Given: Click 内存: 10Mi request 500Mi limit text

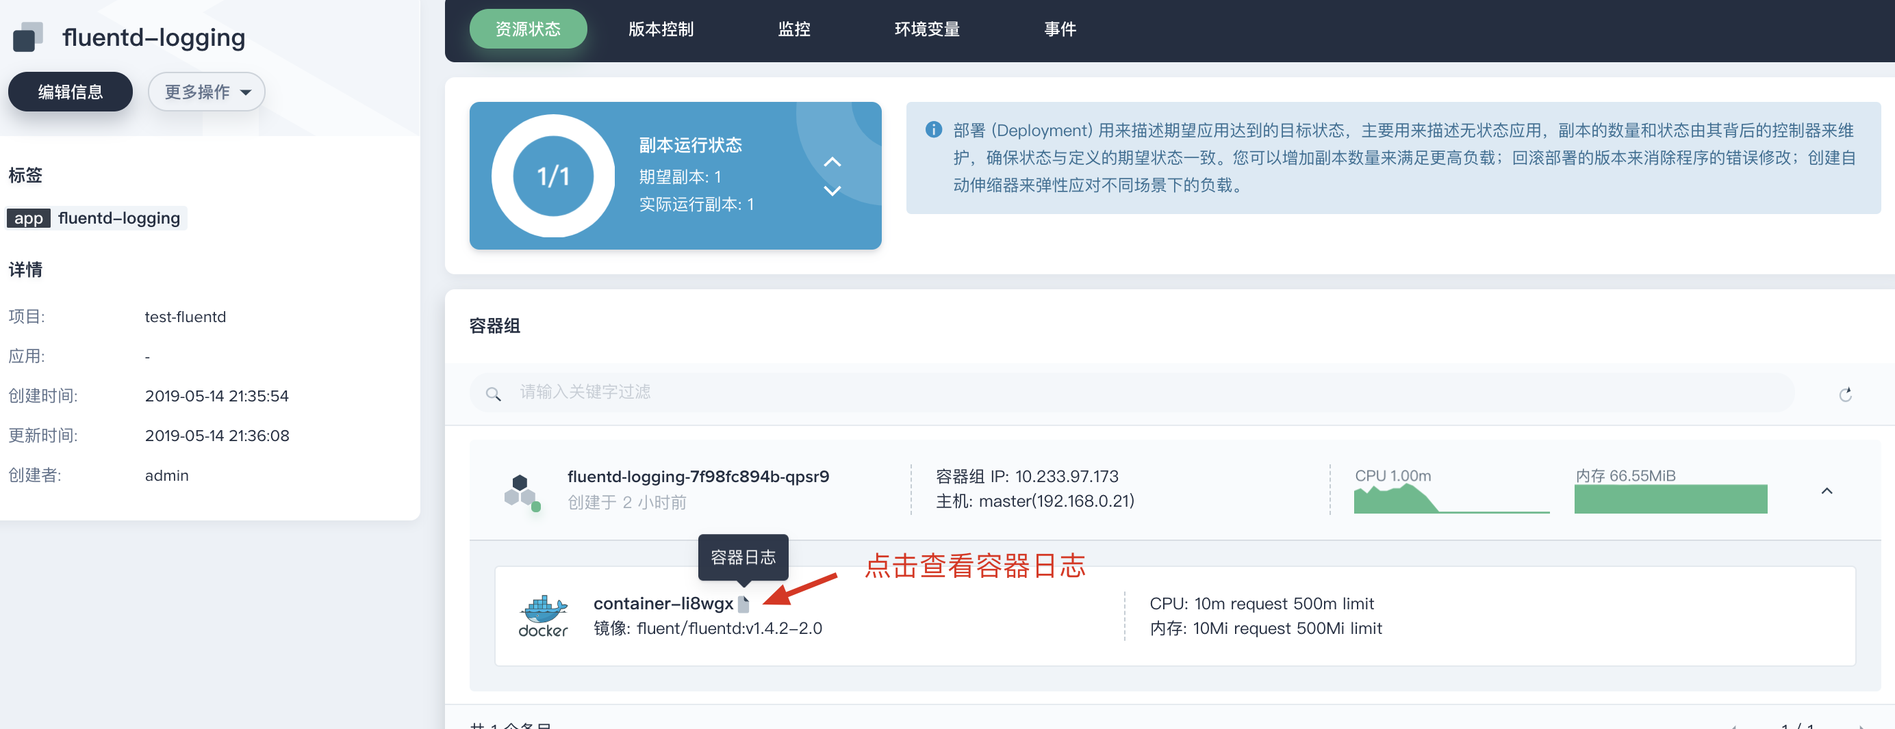Looking at the screenshot, I should pyautogui.click(x=1265, y=628).
